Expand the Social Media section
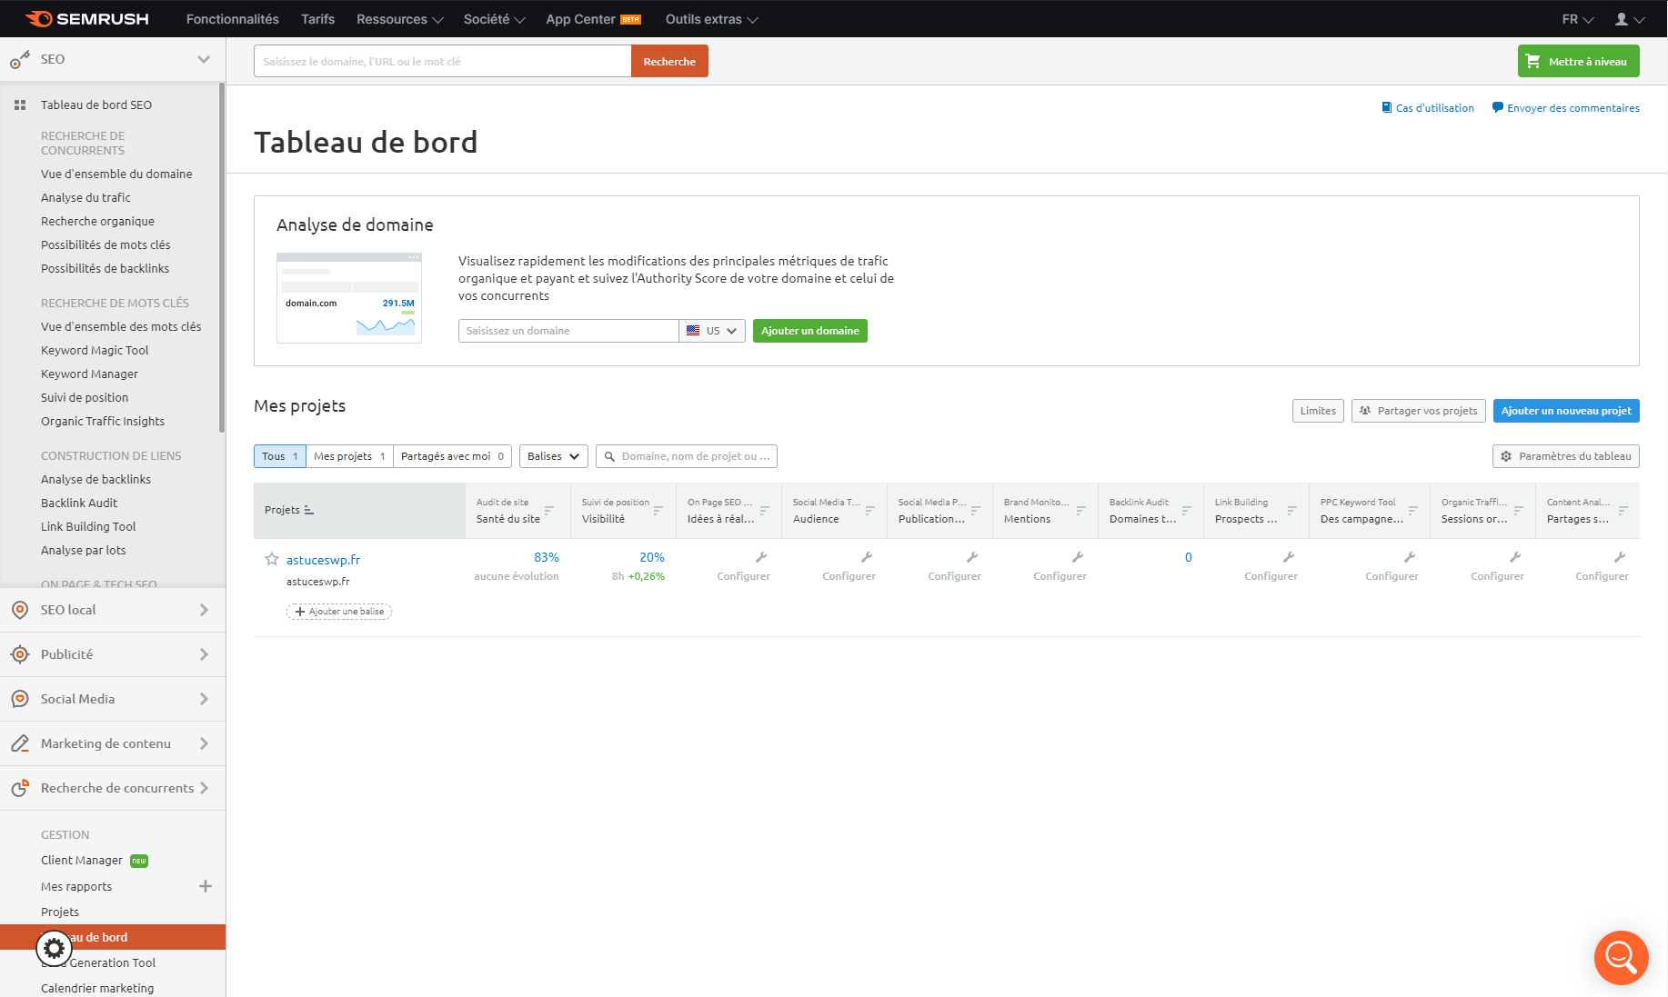The height and width of the screenshot is (997, 1668). tap(113, 699)
